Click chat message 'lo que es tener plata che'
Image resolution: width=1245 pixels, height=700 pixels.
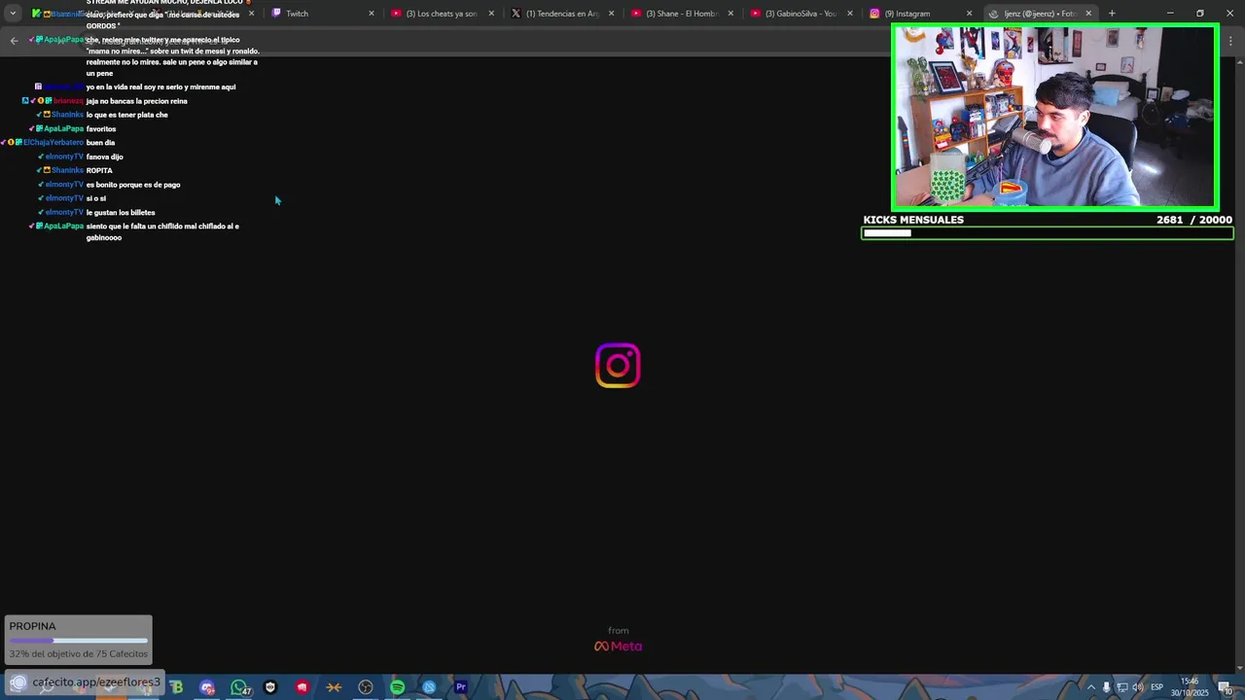click(x=127, y=115)
